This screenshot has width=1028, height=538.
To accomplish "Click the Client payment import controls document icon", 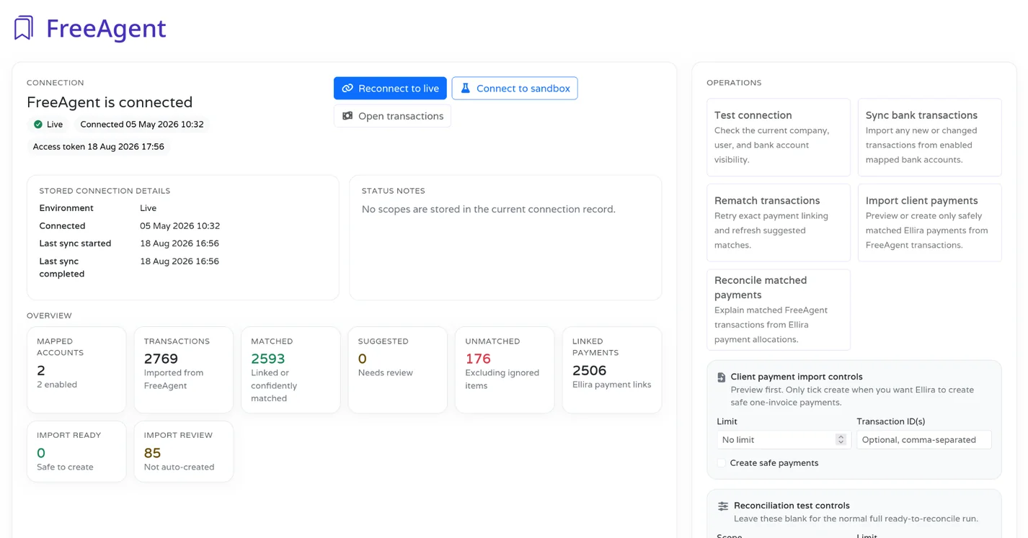I will 722,377.
